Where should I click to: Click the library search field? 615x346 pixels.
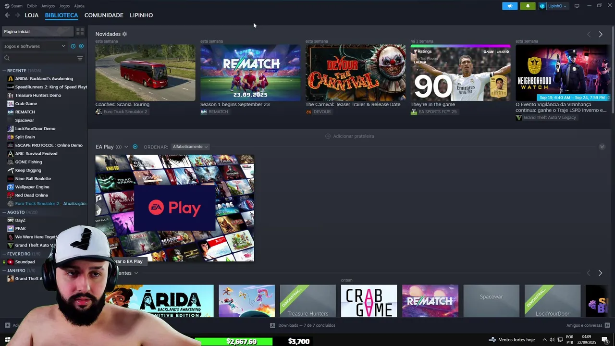(x=38, y=58)
